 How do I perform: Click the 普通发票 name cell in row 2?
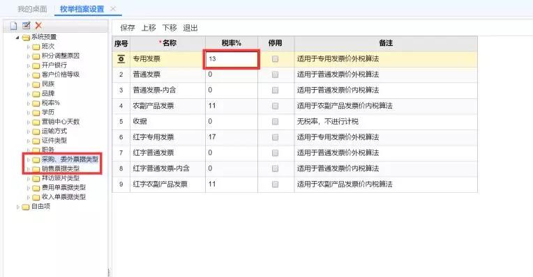(167, 74)
